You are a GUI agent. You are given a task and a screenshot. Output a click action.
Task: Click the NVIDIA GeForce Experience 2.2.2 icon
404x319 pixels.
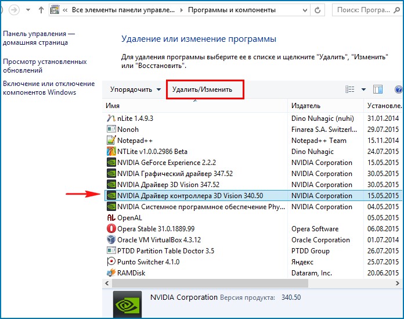(111, 163)
